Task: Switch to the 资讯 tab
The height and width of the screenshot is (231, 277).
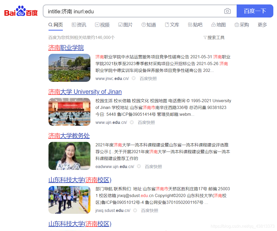Action: pyautogui.click(x=79, y=25)
